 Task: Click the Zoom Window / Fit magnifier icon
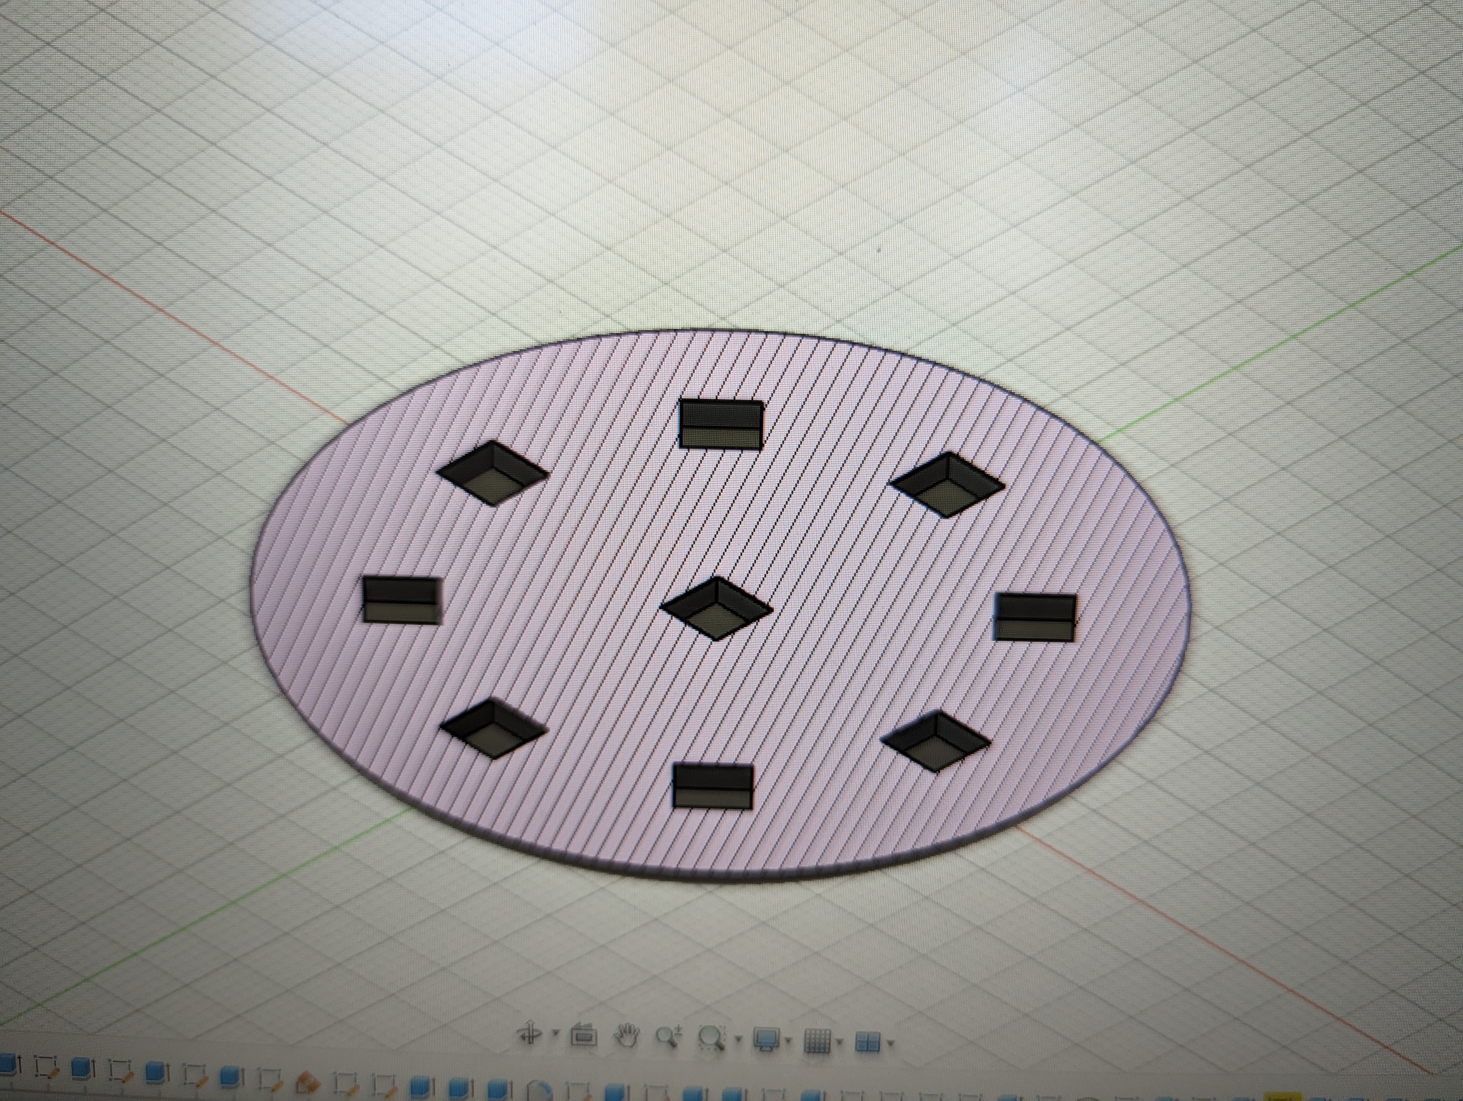[712, 1038]
